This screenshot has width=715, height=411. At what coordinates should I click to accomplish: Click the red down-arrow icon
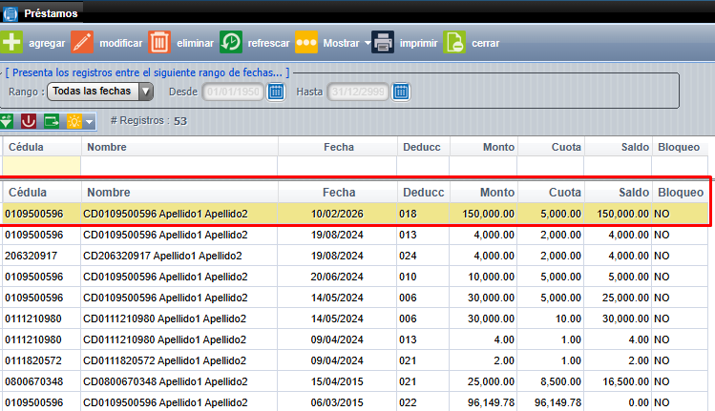[29, 121]
